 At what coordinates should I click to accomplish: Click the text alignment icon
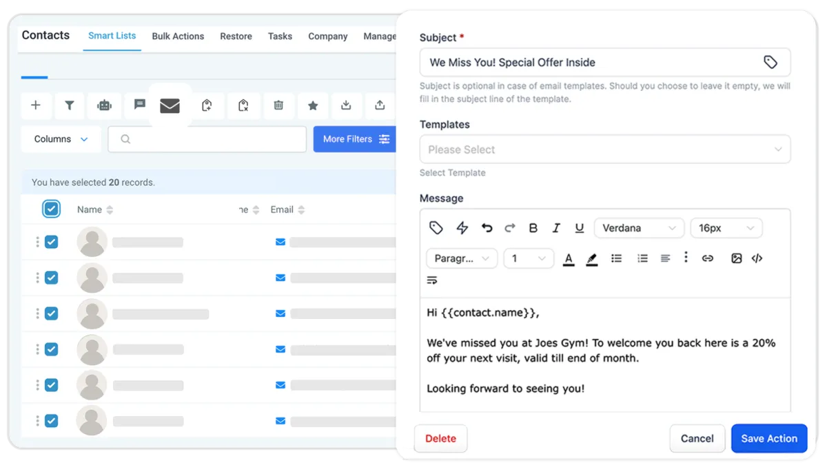(666, 258)
